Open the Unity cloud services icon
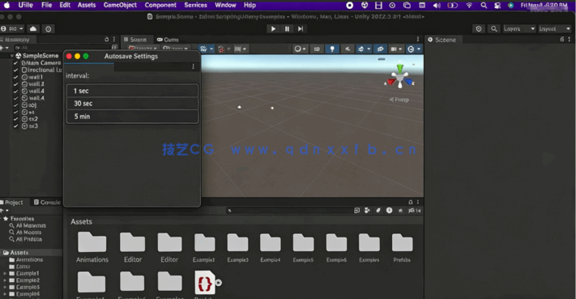The width and height of the screenshot is (576, 299). point(33,28)
